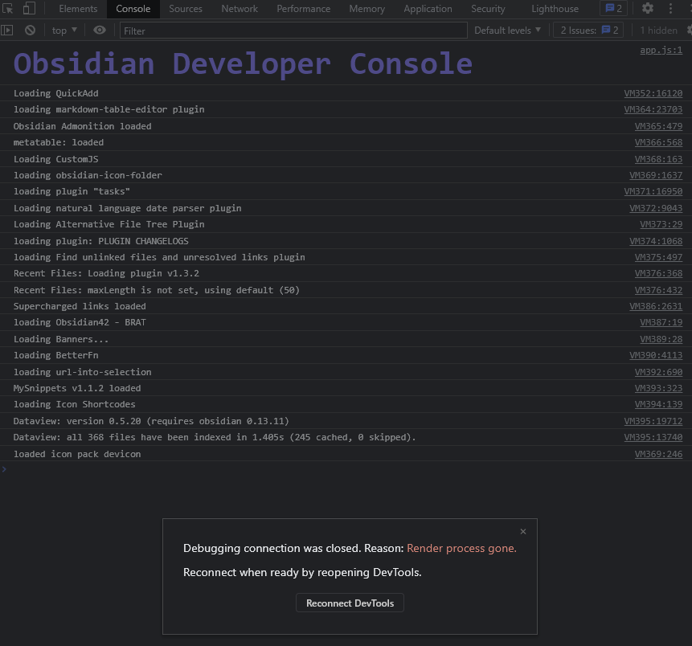The image size is (692, 646).
Task: Select the 'Loading QuickAdd' log message
Action: [56, 93]
